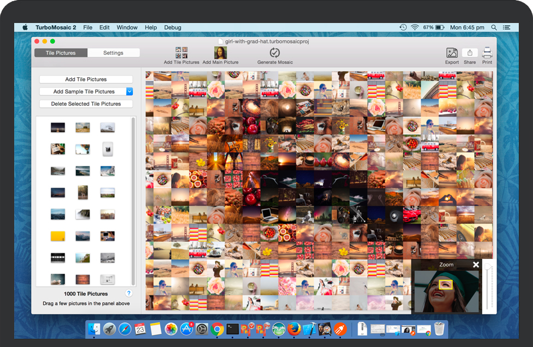Expand the Add Sample Tile Pictures dropdown arrow
533x347 pixels.
point(130,91)
